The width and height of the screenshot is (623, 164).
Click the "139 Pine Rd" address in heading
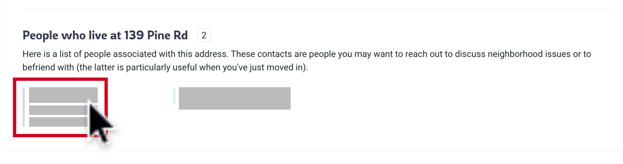pyautogui.click(x=156, y=35)
